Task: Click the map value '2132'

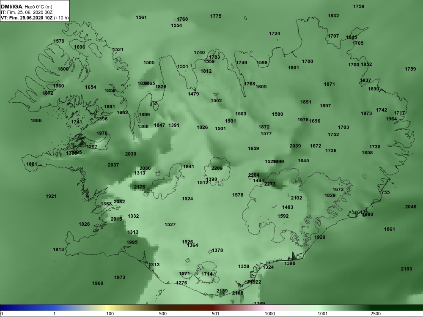Action: coord(297,198)
